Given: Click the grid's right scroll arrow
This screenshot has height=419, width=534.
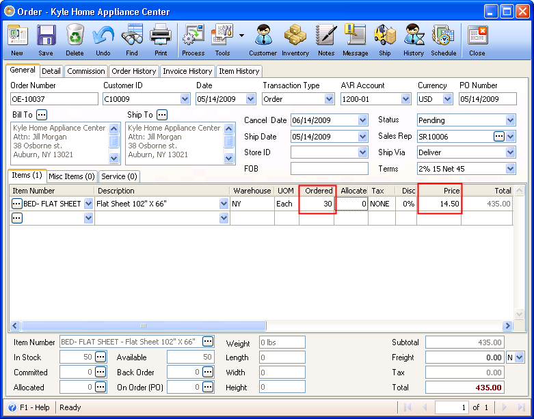Looking at the screenshot, I should [507, 326].
